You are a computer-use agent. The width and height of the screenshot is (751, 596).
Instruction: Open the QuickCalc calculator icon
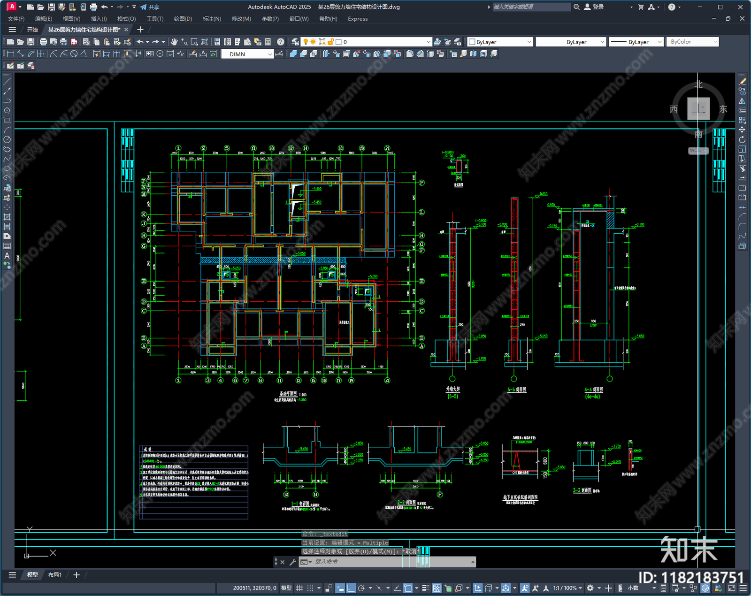click(268, 42)
